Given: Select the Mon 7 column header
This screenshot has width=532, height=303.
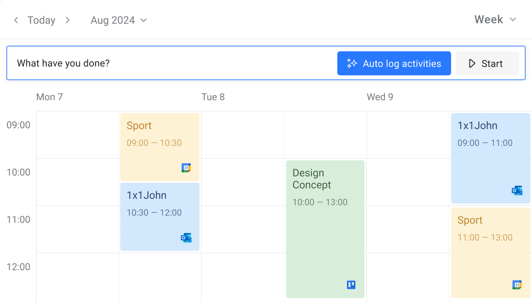Looking at the screenshot, I should tap(49, 97).
